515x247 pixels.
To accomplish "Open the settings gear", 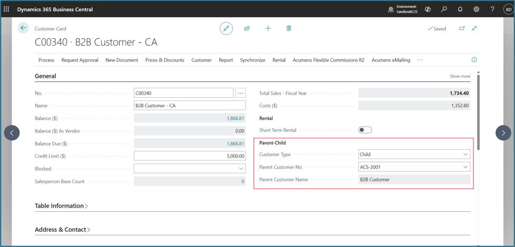I will 476,9.
